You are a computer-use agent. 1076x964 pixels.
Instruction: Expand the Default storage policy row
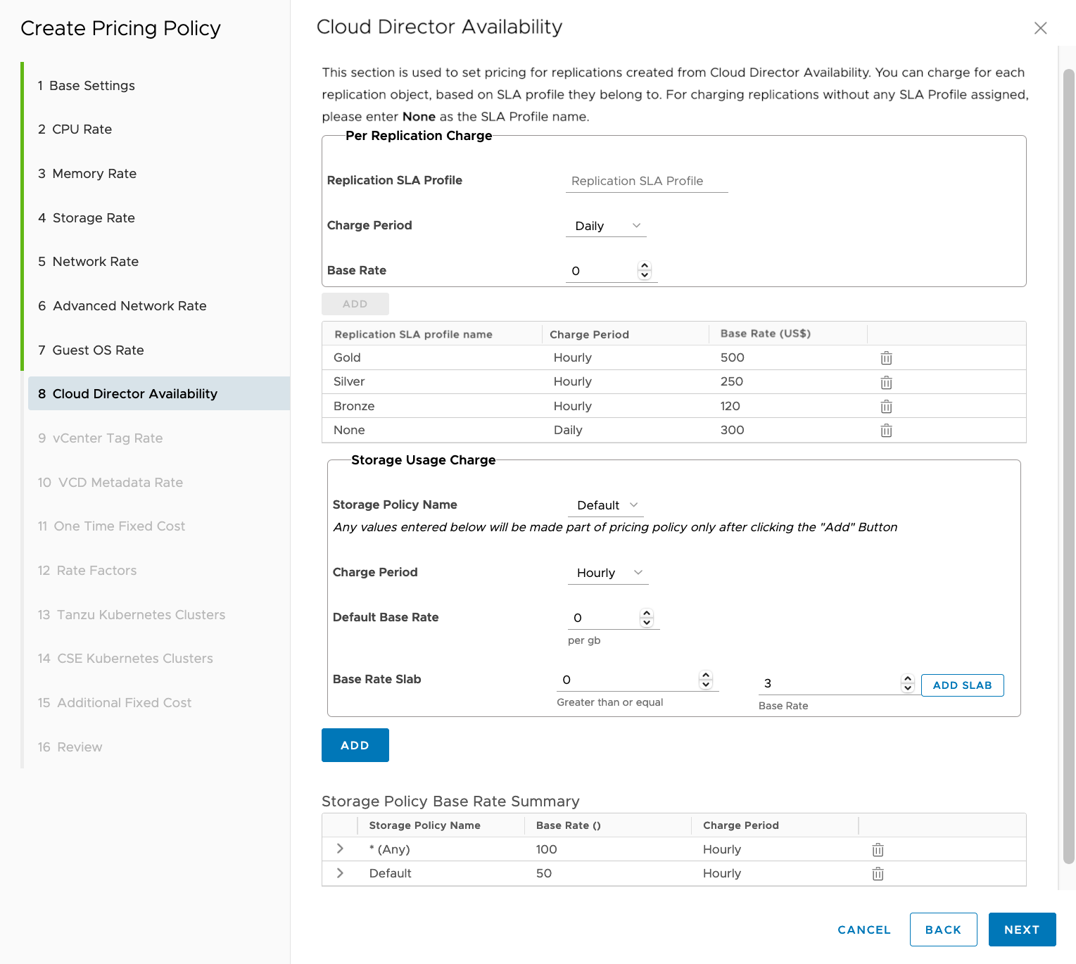[x=341, y=873]
